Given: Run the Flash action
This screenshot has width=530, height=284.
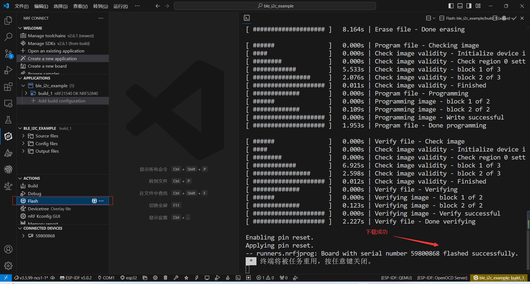Looking at the screenshot, I should [32, 201].
